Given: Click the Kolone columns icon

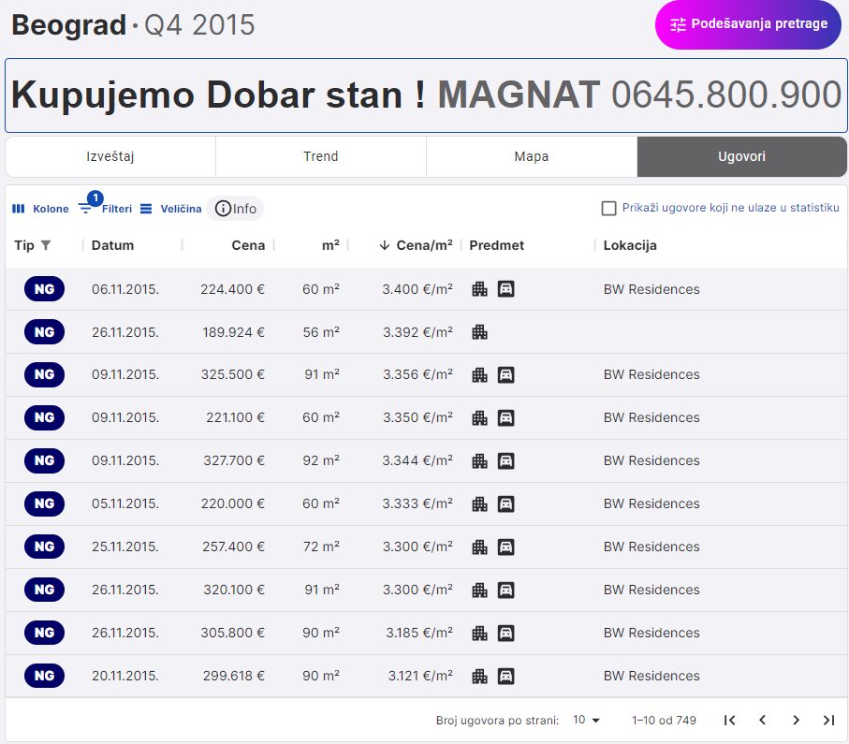Looking at the screenshot, I should (18, 209).
